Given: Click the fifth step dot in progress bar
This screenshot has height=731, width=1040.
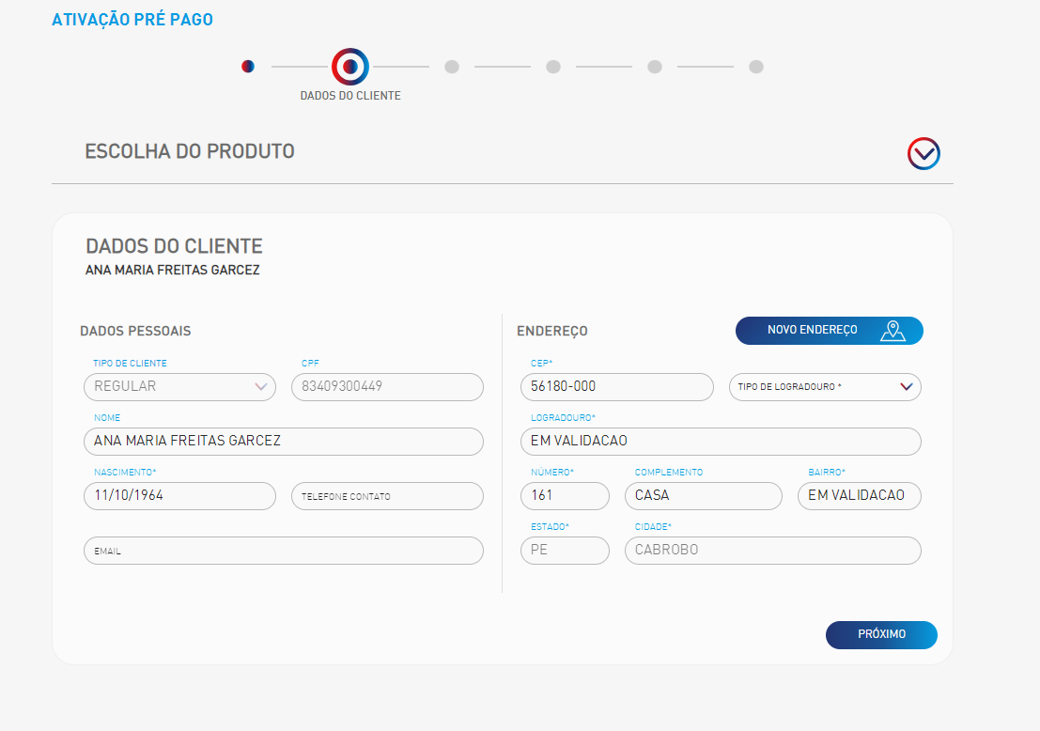Looking at the screenshot, I should click(655, 67).
